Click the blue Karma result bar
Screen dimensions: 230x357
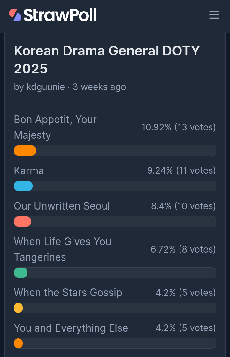23,186
